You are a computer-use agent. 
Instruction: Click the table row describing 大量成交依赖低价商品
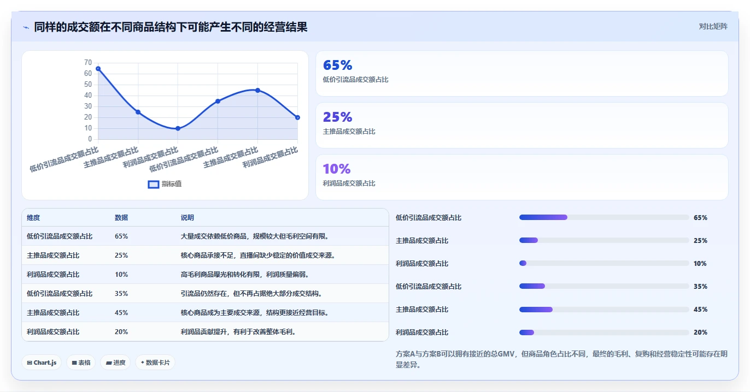click(205, 236)
